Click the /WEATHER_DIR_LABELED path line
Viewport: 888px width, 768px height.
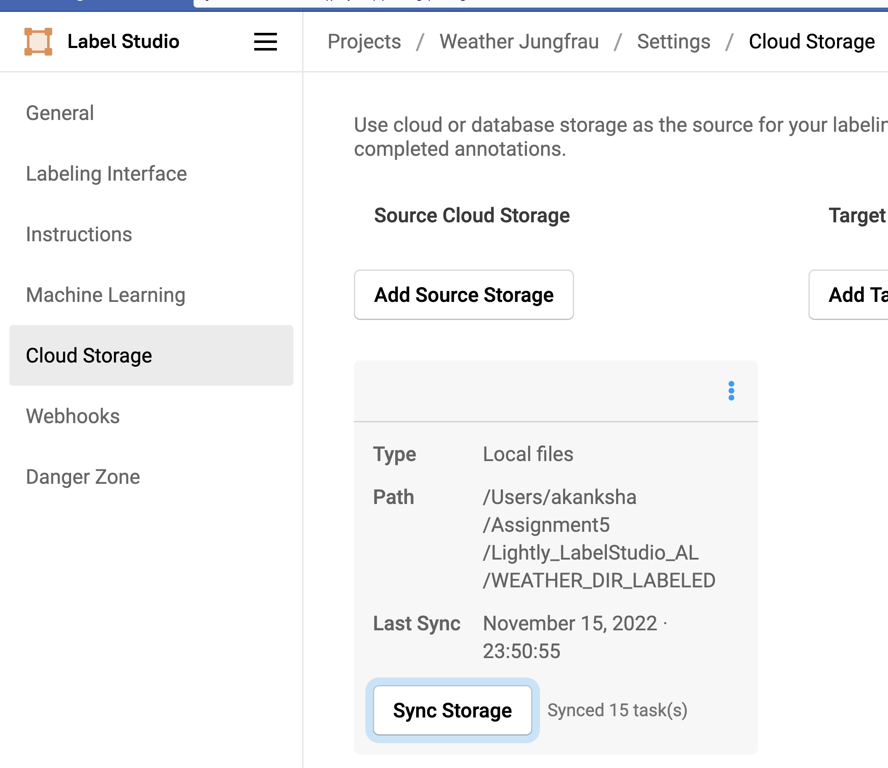599,580
